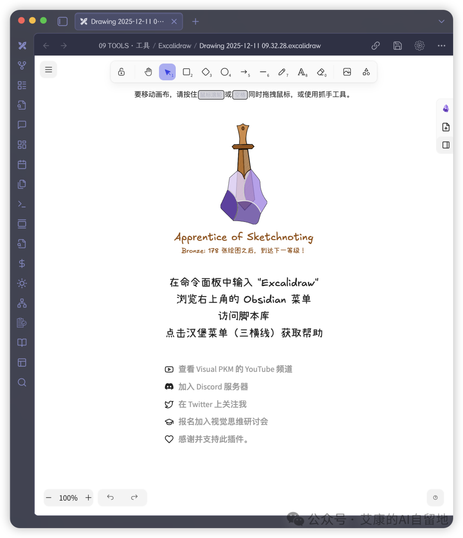Select the Selection arrow tool
Image resolution: width=463 pixels, height=538 pixels.
point(168,72)
